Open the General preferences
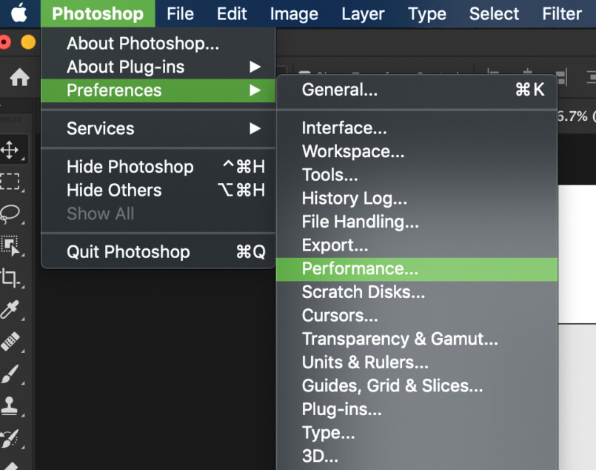Viewport: 596px width, 470px height. (x=341, y=89)
